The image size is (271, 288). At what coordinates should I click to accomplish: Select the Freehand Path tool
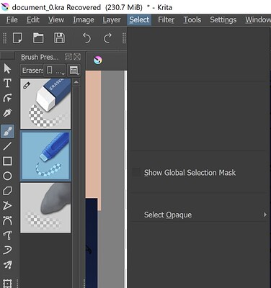(x=7, y=235)
